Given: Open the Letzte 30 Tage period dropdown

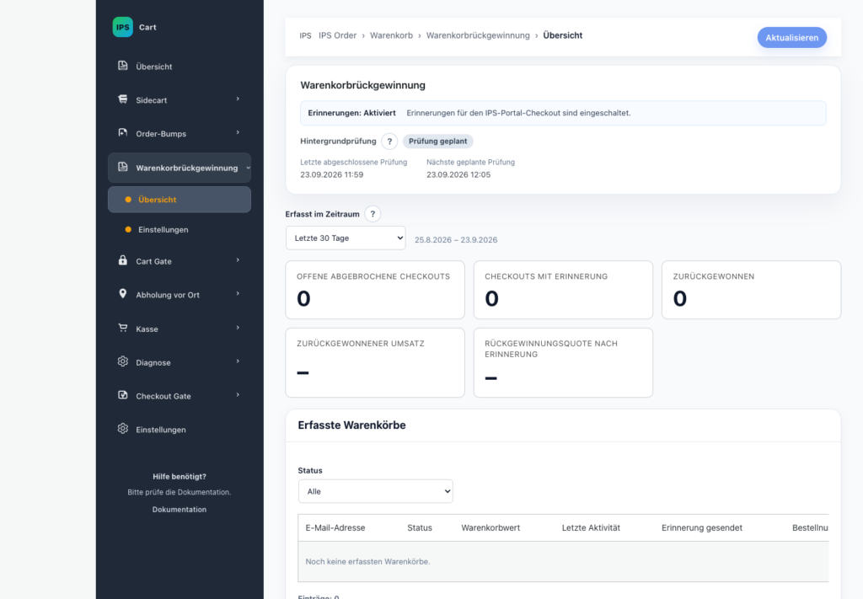Looking at the screenshot, I should click(346, 238).
